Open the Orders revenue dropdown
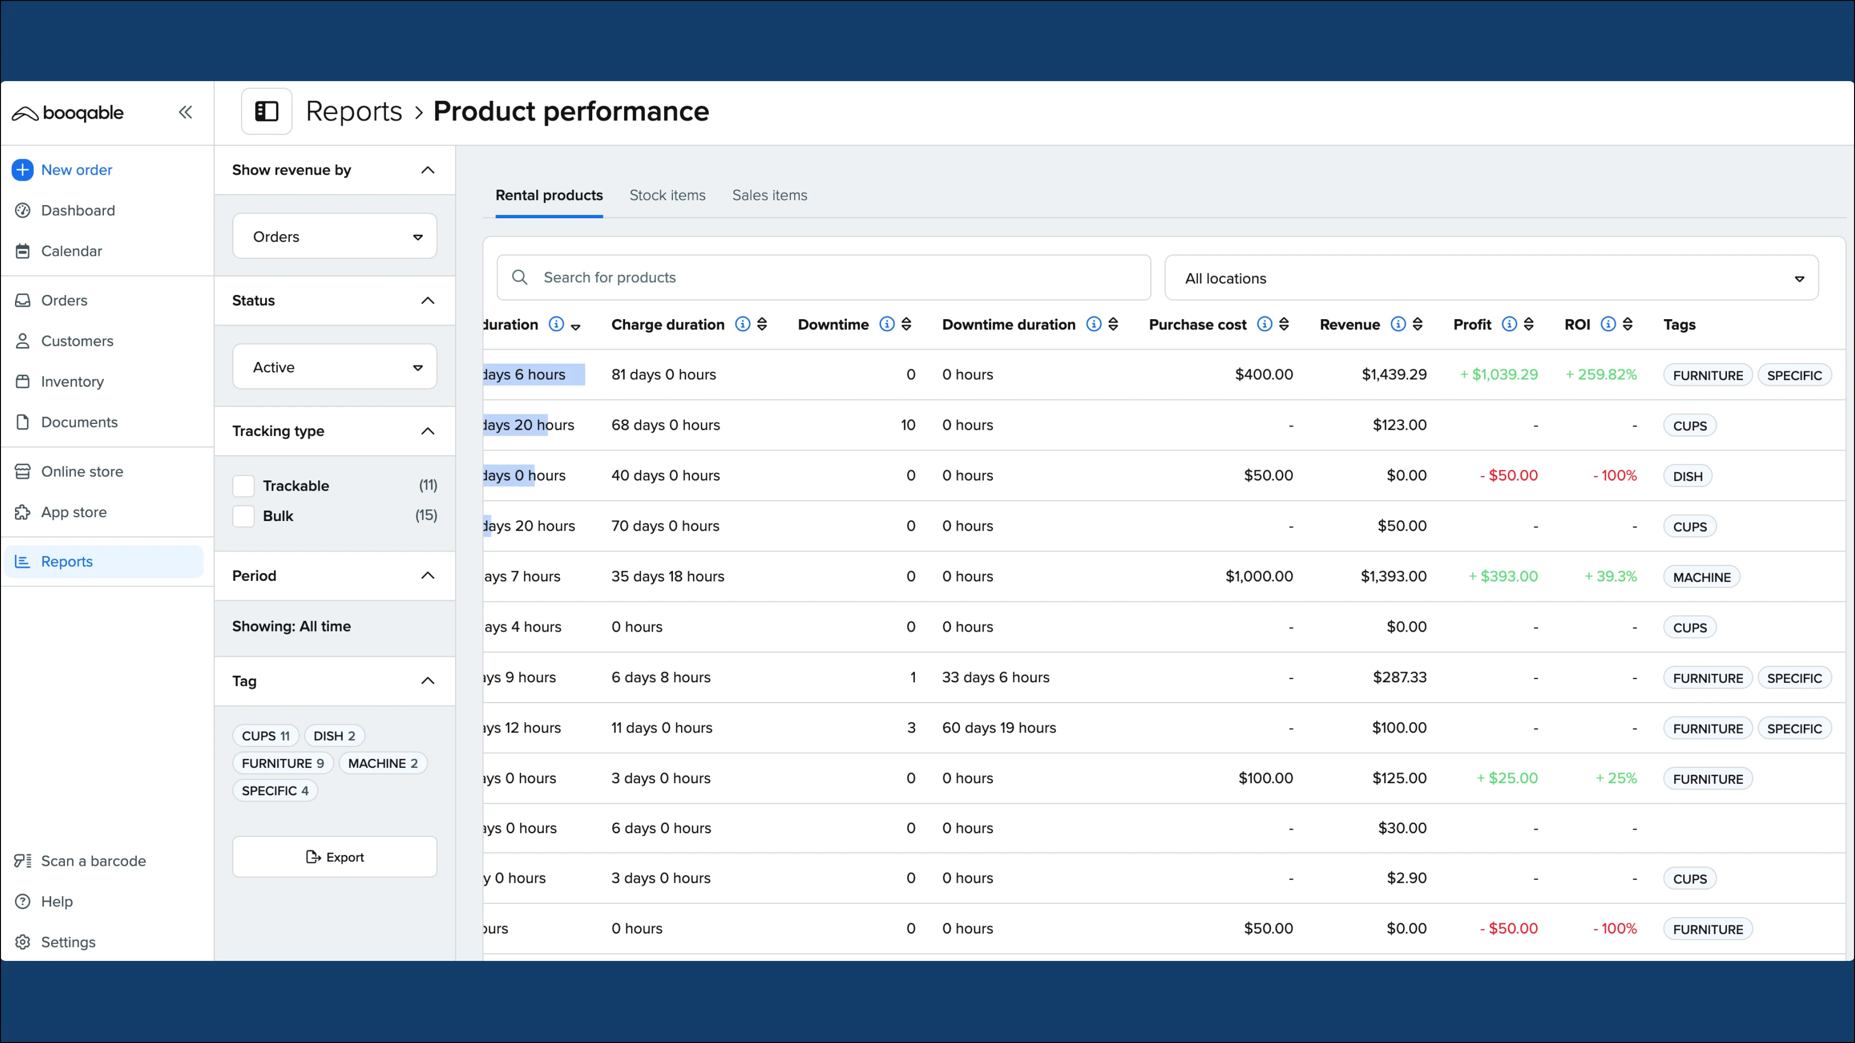The height and width of the screenshot is (1043, 1855). click(334, 237)
